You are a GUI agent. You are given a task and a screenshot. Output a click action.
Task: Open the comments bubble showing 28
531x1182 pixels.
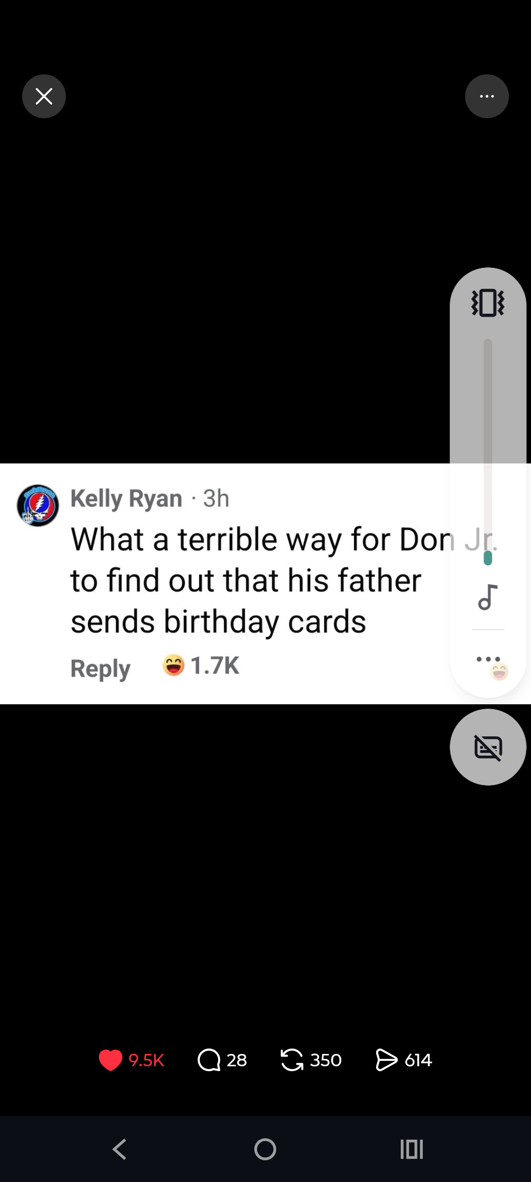[209, 1060]
